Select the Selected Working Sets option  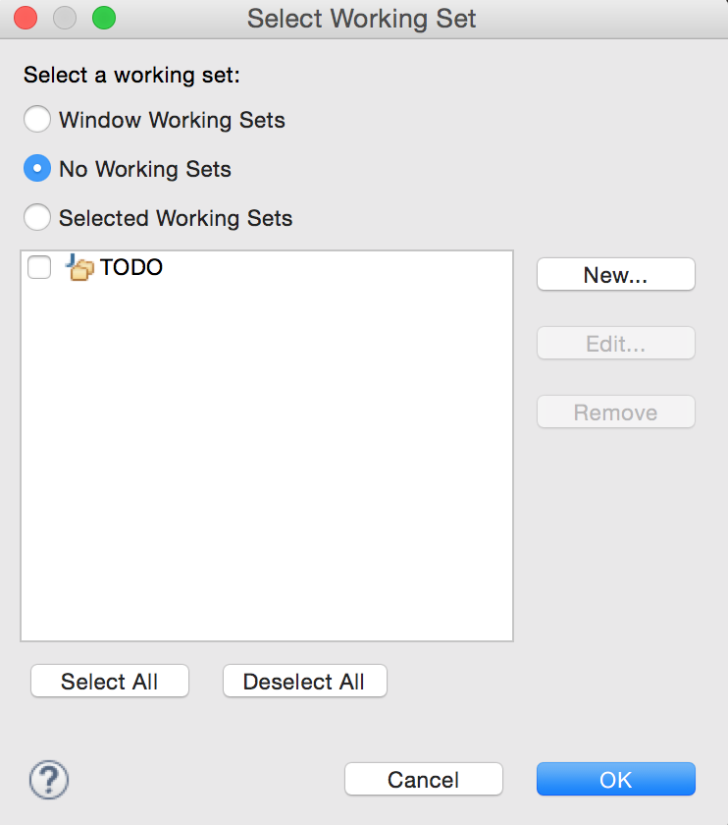(36, 217)
